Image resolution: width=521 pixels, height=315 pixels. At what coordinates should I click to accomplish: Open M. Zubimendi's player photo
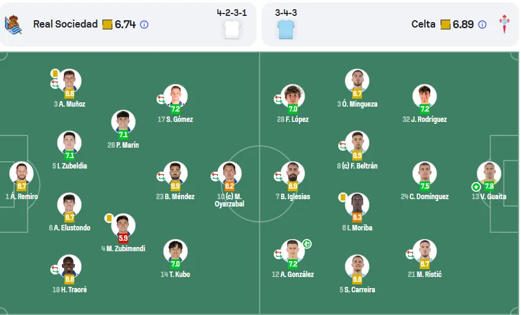coord(123,226)
